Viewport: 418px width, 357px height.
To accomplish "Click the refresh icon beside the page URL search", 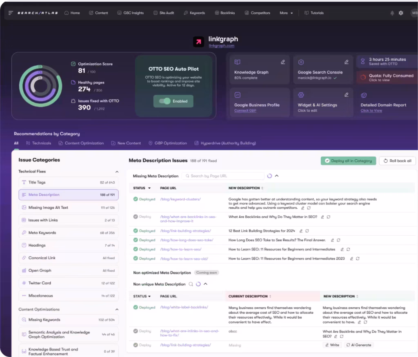I will (269, 176).
